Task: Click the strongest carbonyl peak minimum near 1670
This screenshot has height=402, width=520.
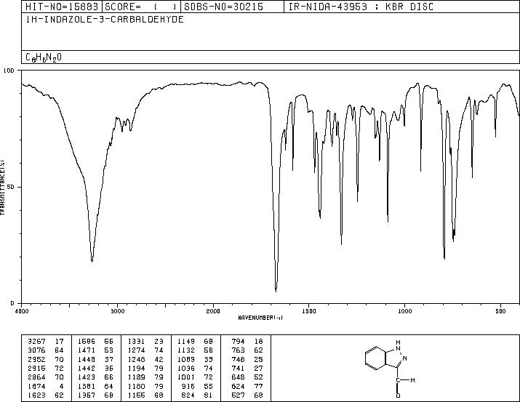Action: (x=276, y=291)
